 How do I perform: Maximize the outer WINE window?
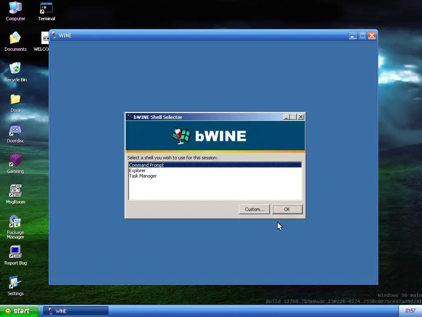[x=362, y=35]
